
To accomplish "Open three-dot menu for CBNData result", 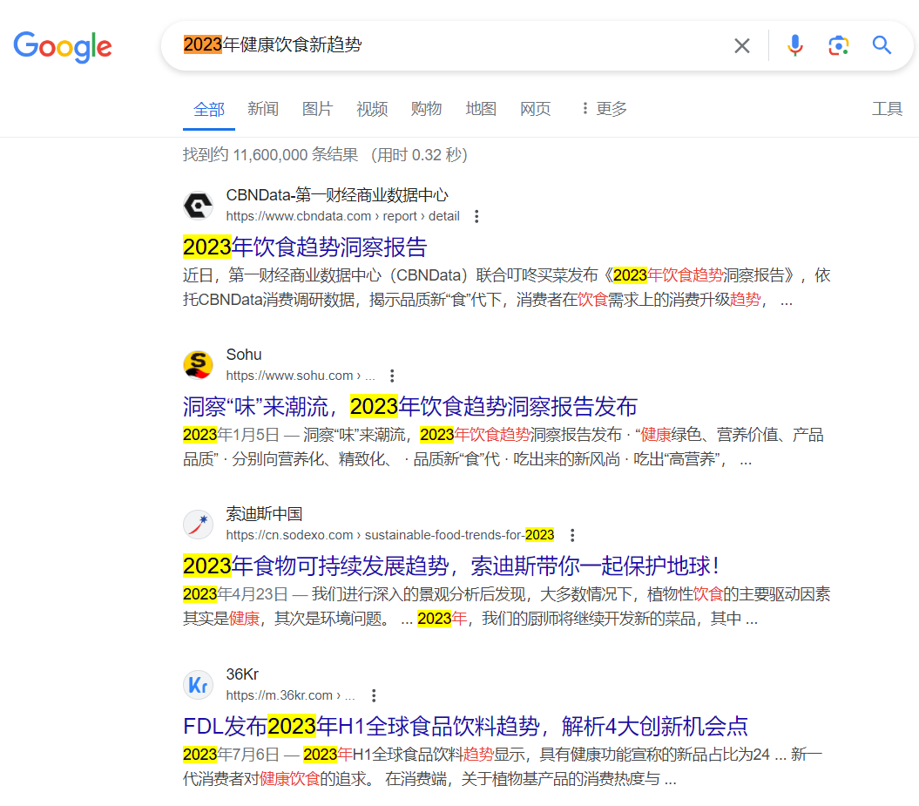I will pos(476,216).
